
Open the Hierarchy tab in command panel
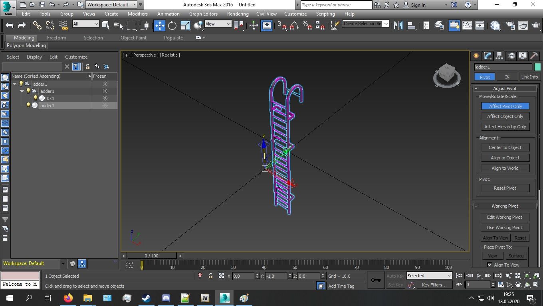[x=499, y=56]
